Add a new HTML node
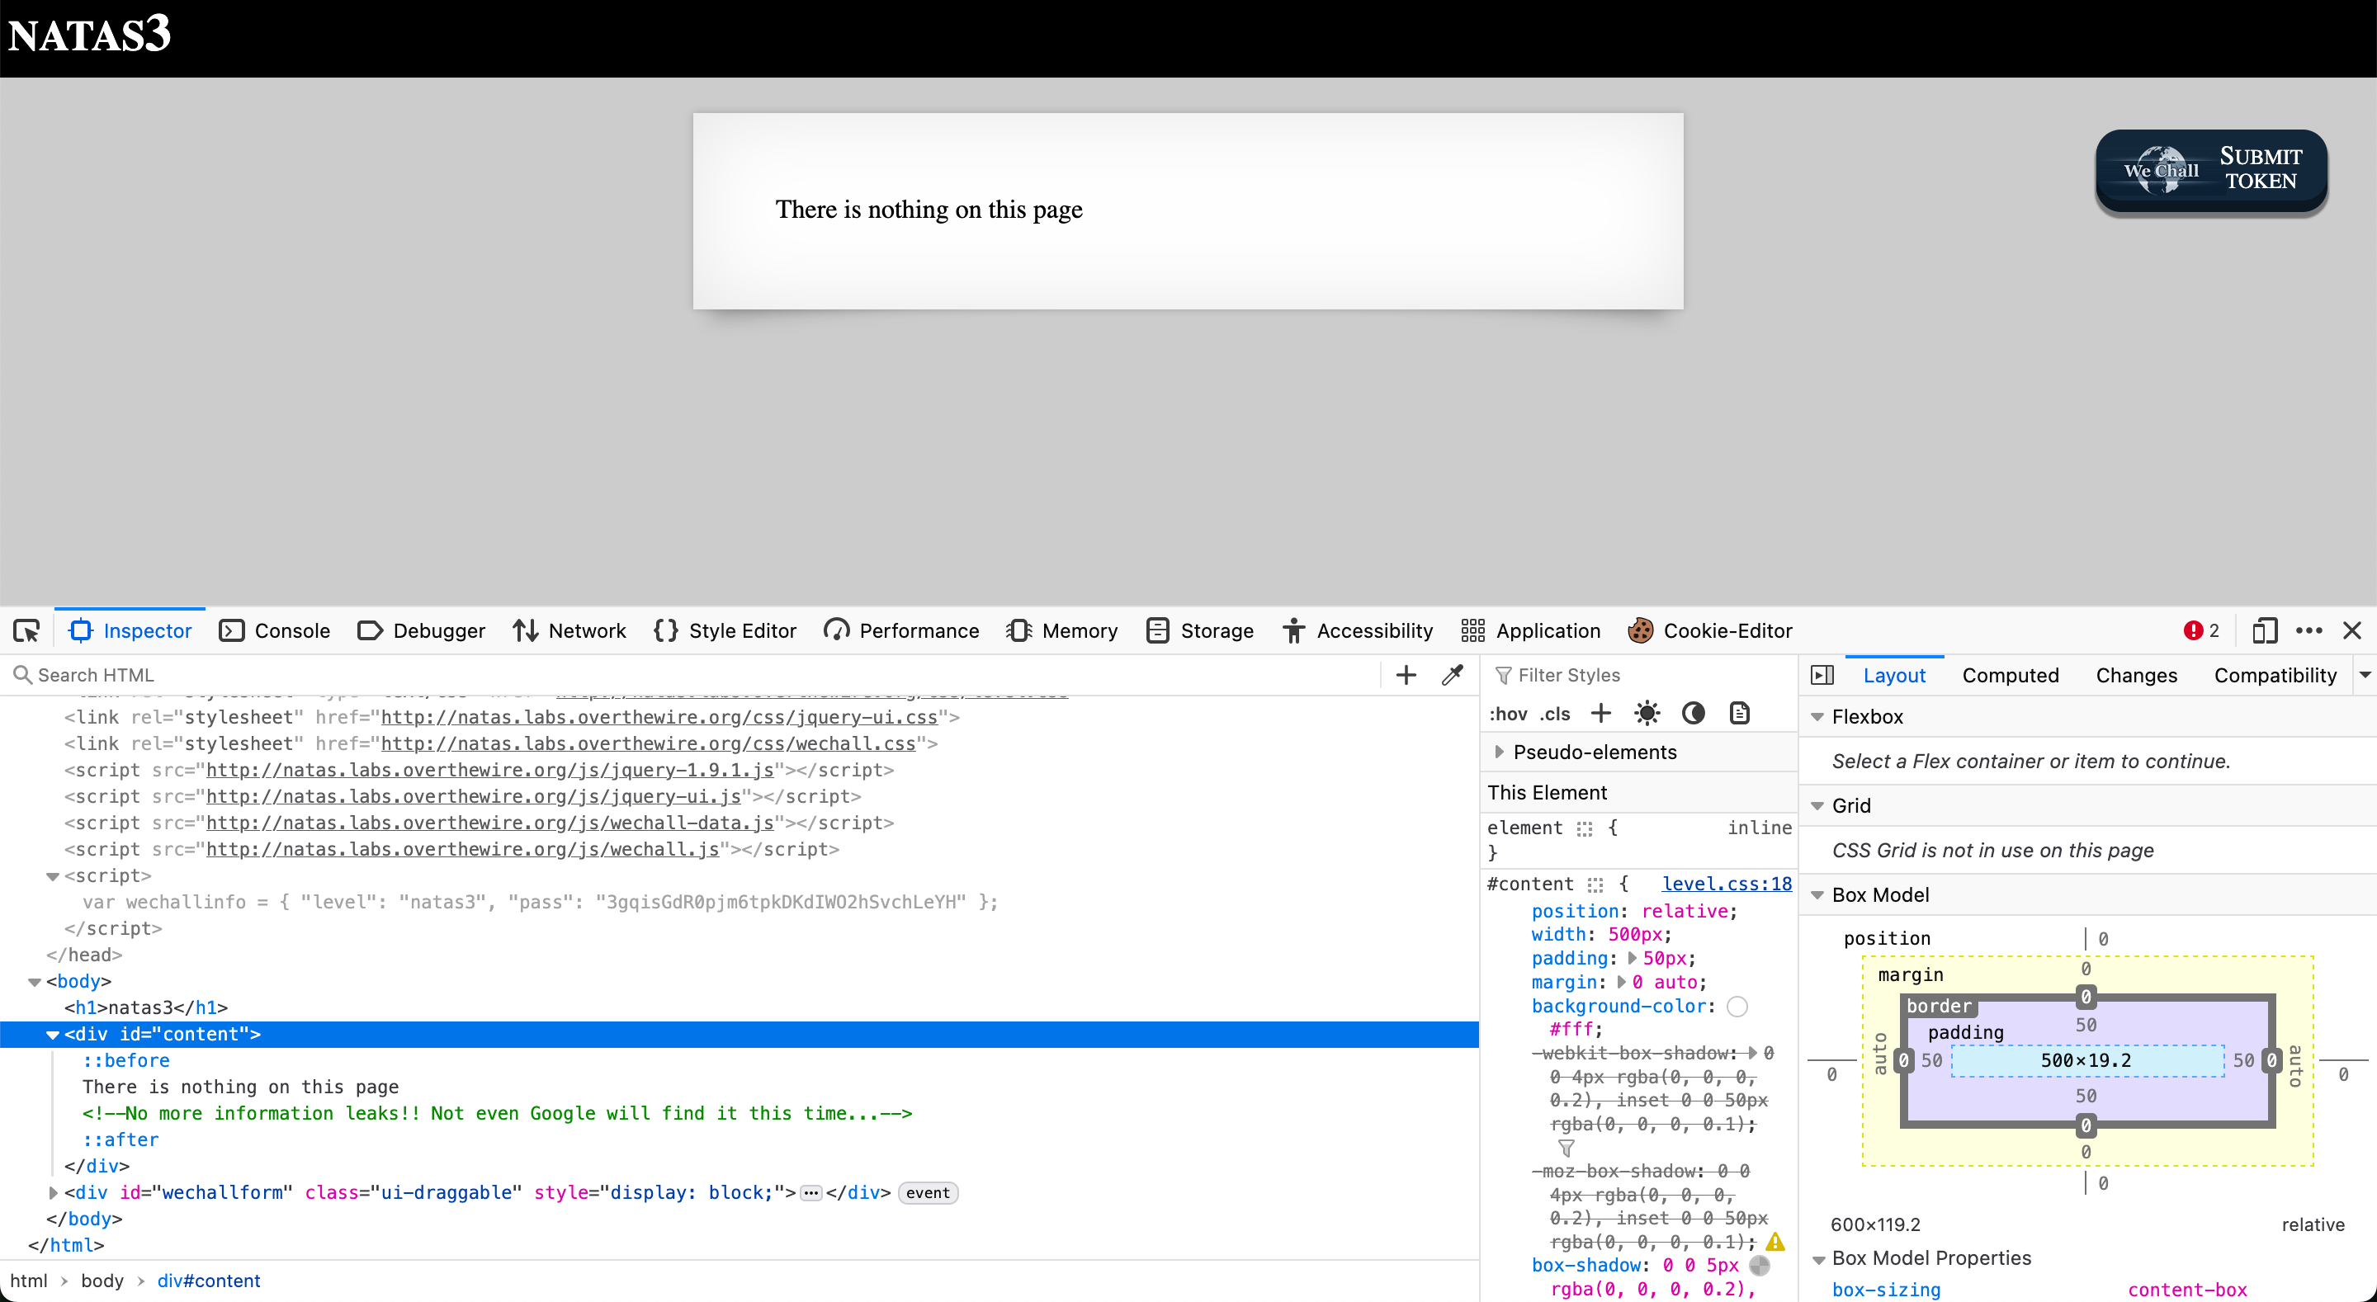This screenshot has height=1302, width=2377. click(x=1406, y=676)
